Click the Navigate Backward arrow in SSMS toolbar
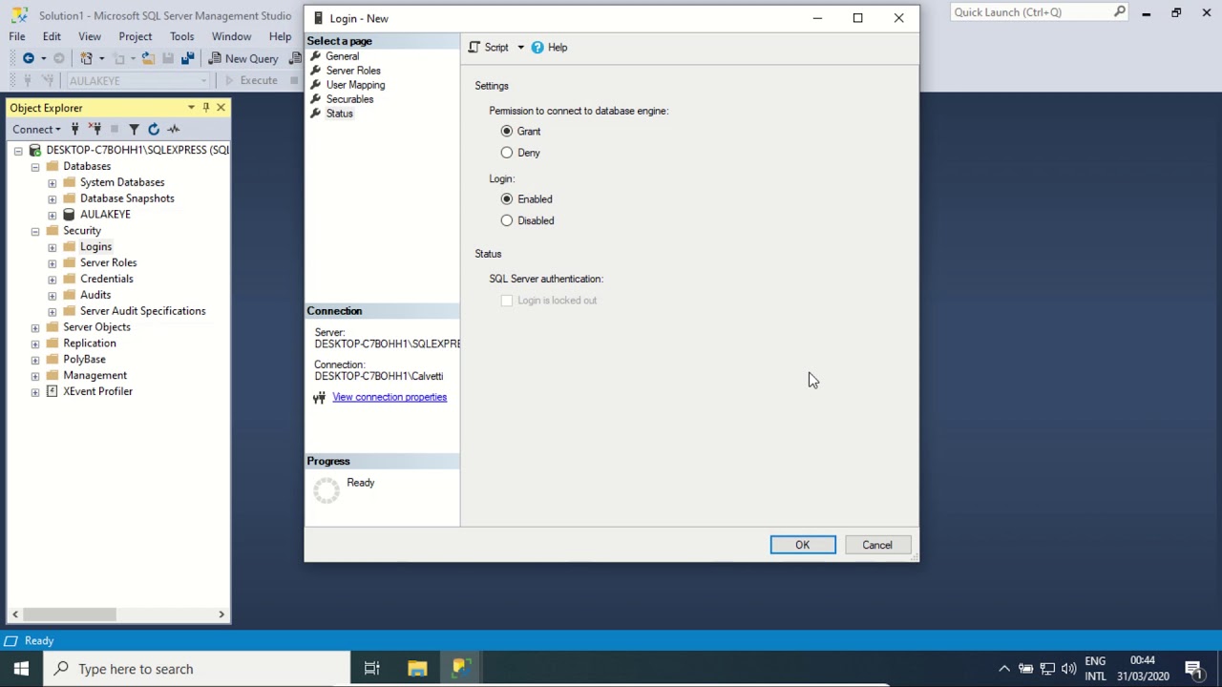1222x687 pixels. pos(29,58)
